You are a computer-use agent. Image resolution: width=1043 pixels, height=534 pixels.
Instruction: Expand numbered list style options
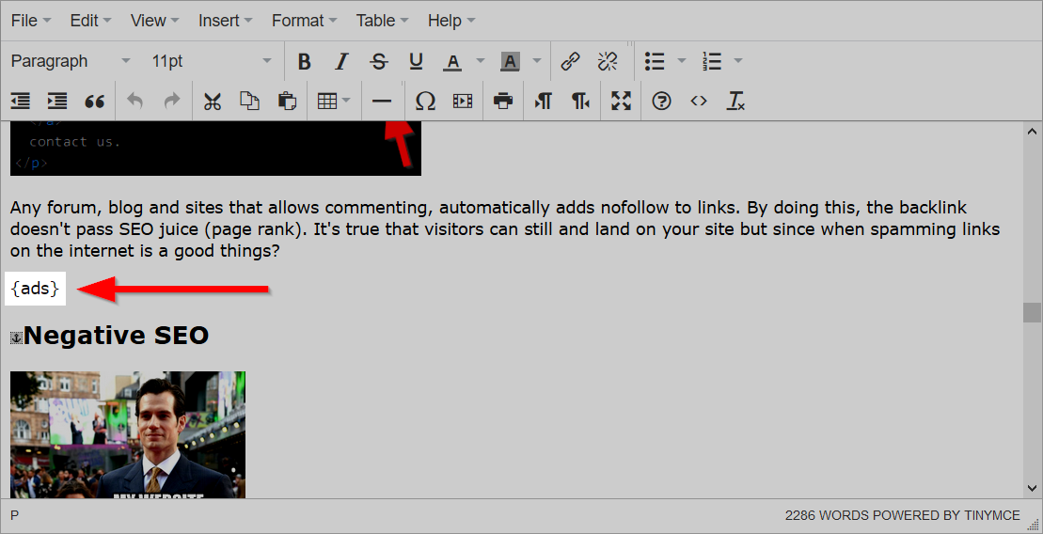[x=738, y=61]
